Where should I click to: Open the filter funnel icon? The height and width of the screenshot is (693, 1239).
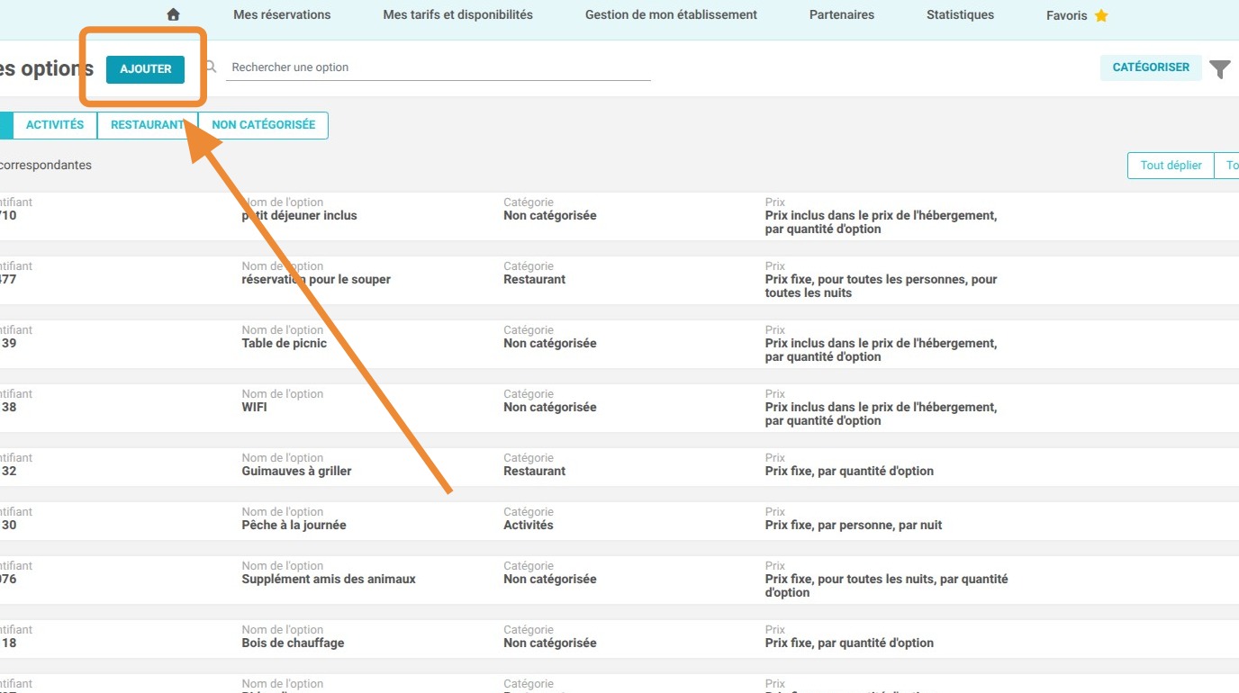click(1220, 69)
